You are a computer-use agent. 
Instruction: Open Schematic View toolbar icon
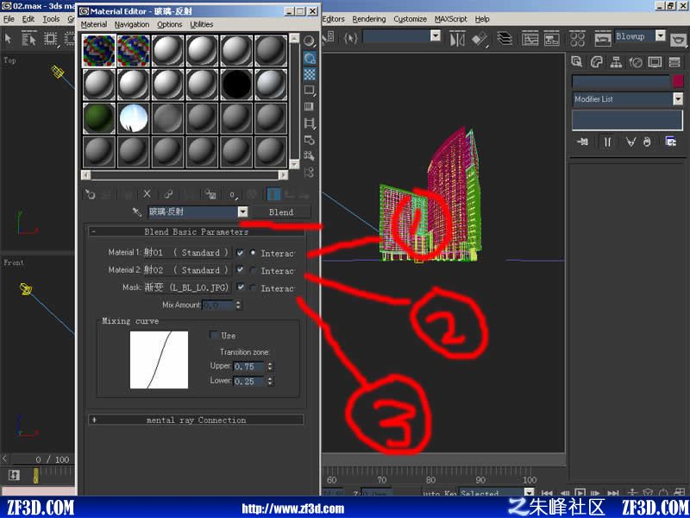point(551,39)
